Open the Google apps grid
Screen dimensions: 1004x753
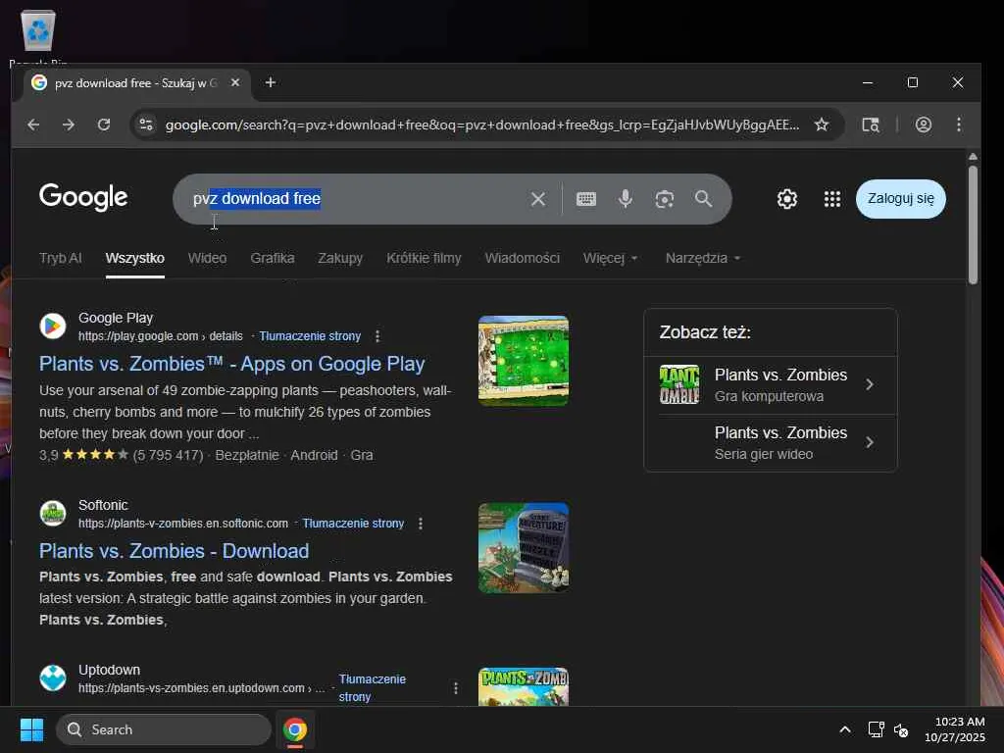coord(831,199)
